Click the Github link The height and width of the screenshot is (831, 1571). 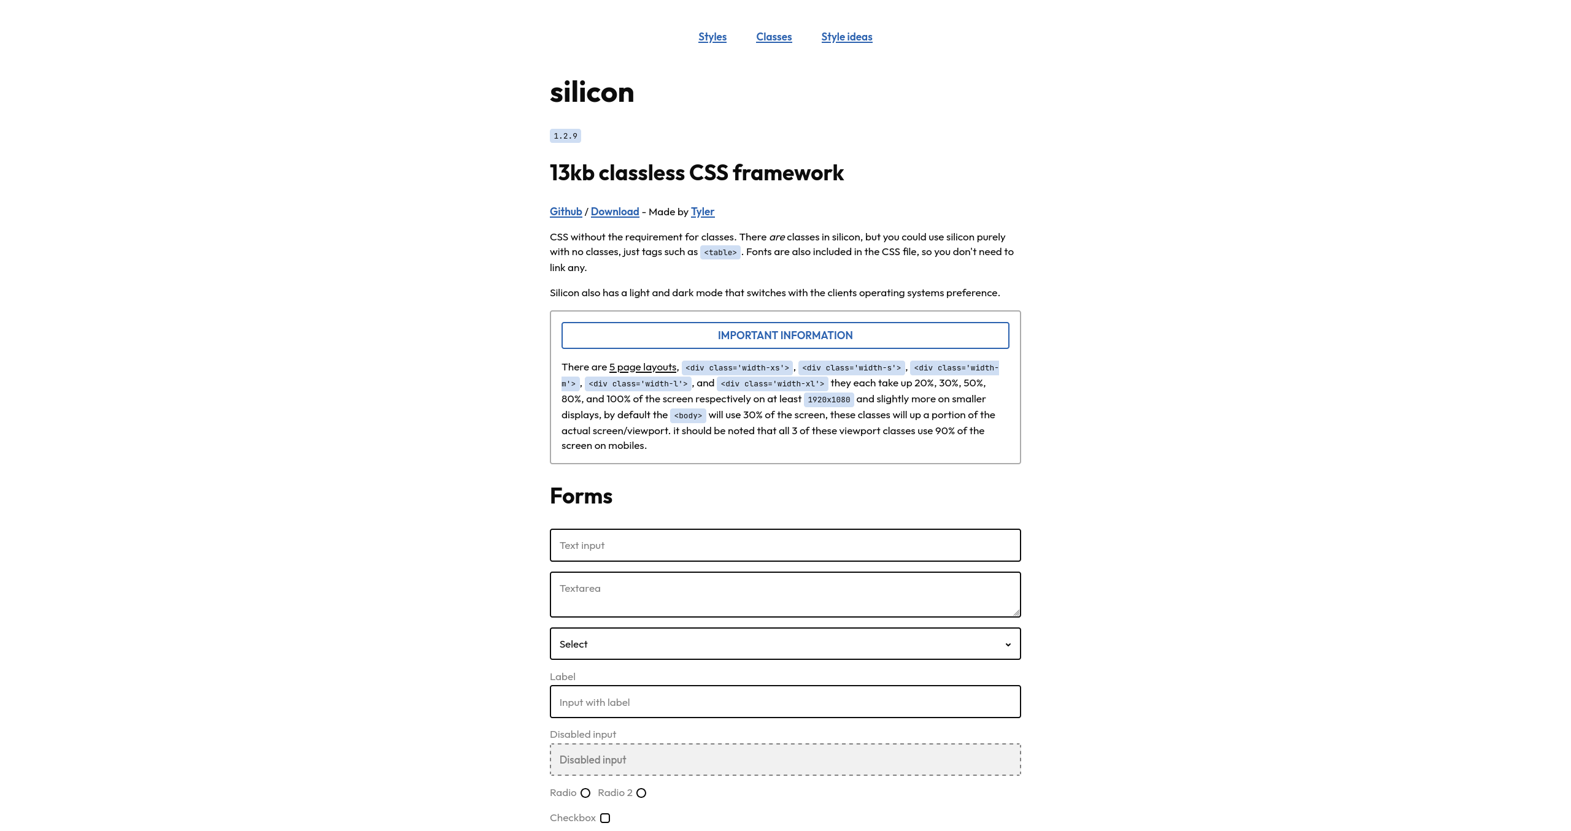pos(565,212)
